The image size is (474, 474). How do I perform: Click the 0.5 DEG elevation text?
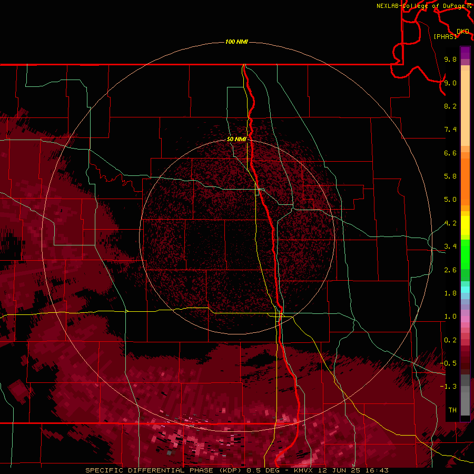pyautogui.click(x=263, y=470)
